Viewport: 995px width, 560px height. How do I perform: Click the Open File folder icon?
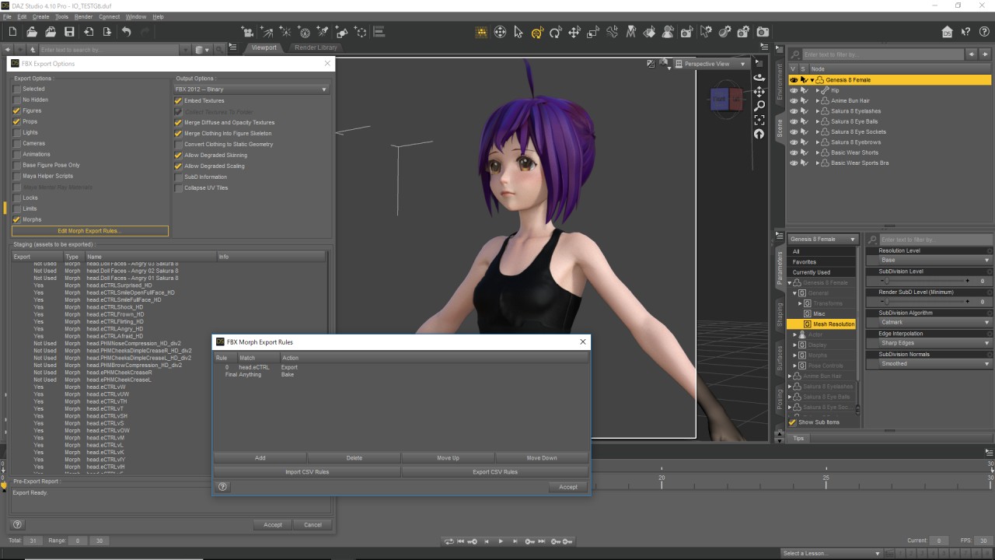[32, 32]
